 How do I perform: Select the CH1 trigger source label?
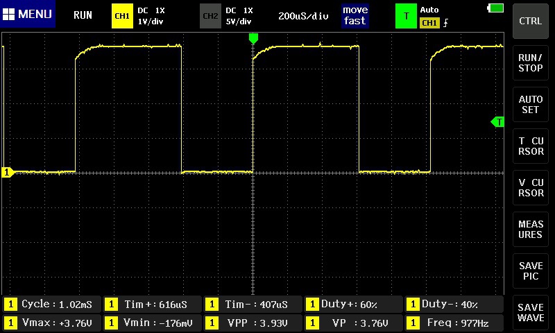pyautogui.click(x=429, y=23)
